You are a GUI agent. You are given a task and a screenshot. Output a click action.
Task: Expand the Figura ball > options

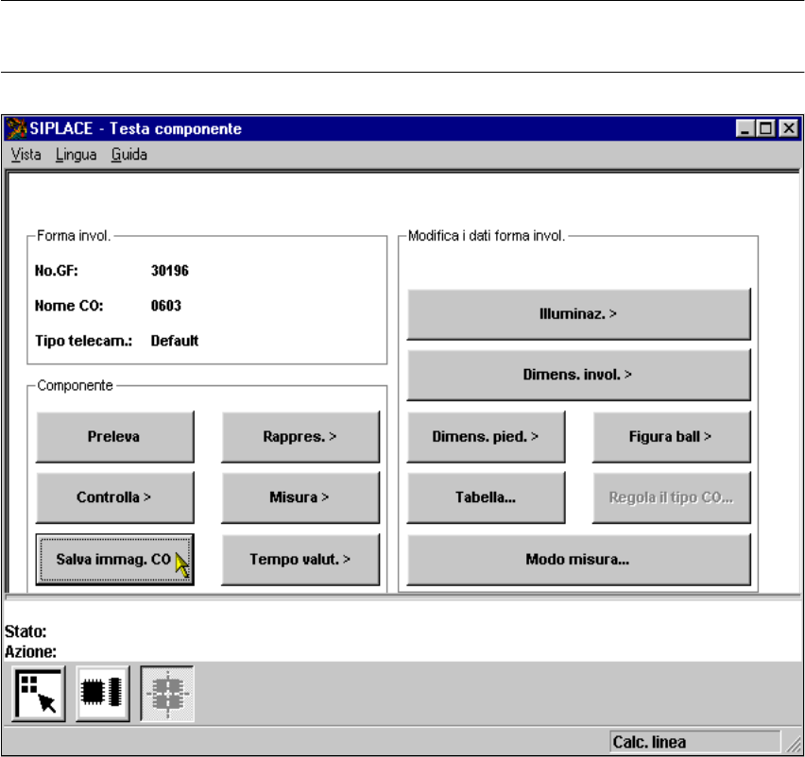671,436
